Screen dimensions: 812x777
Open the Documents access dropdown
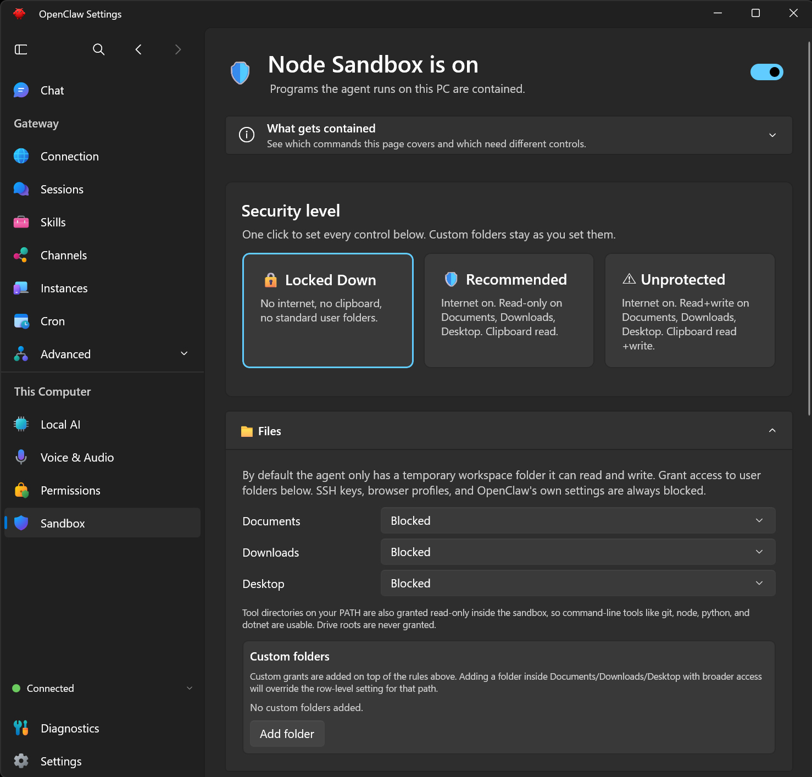(578, 520)
